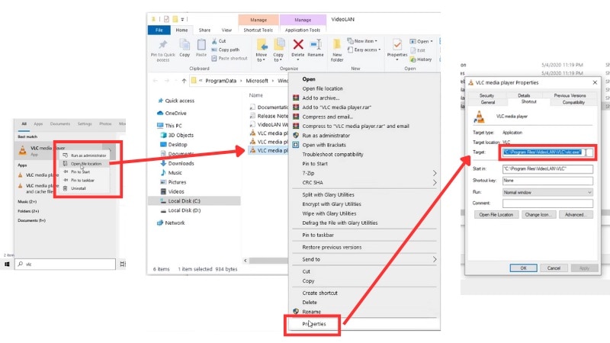
Task: Expand the 7-Zip submenu
Action: (365, 174)
